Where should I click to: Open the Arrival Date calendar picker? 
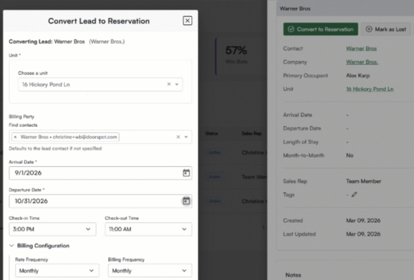coord(186,173)
